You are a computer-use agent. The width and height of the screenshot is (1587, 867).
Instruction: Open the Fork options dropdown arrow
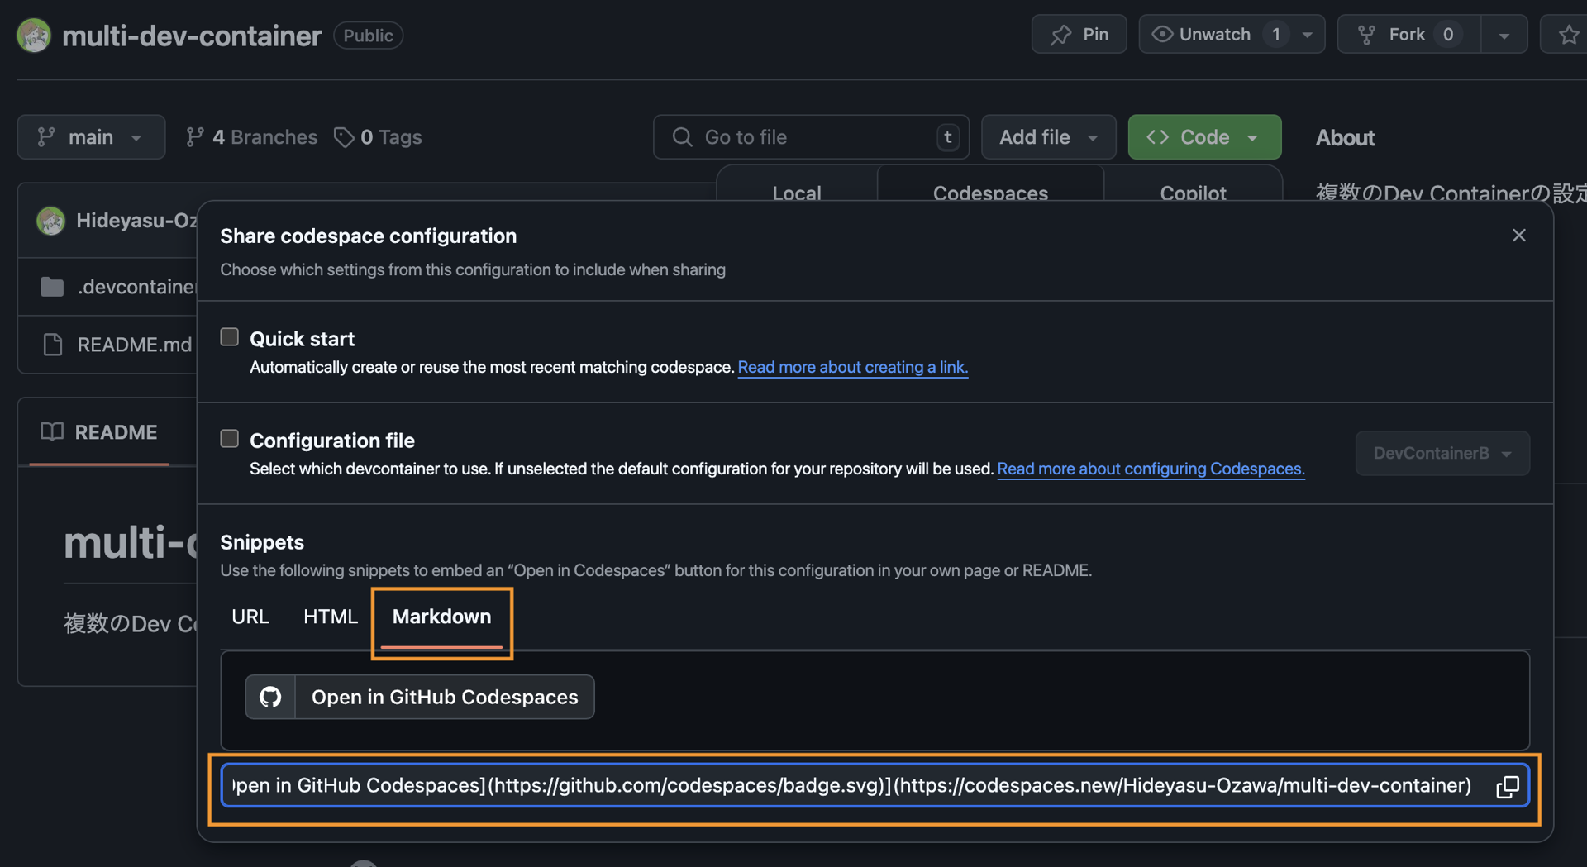coord(1504,35)
